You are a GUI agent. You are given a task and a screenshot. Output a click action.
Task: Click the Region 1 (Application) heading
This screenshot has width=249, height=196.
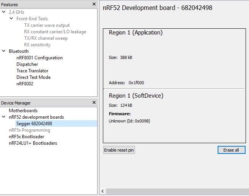pos(136,33)
